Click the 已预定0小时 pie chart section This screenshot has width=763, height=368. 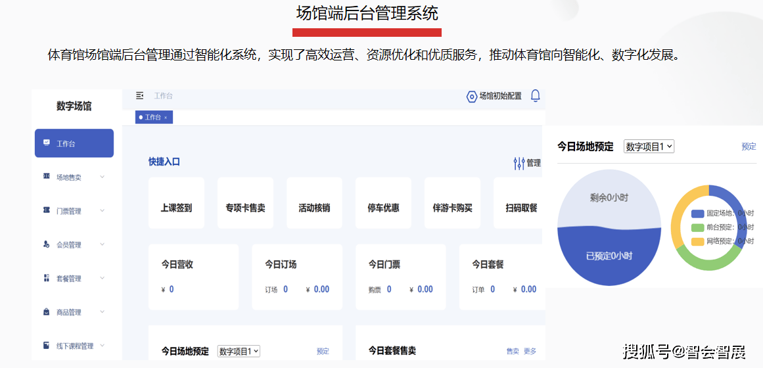pyautogui.click(x=609, y=256)
